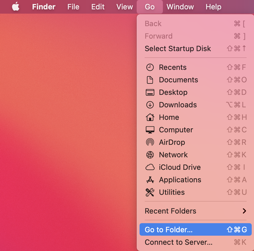This screenshot has height=251, width=254.
Task: Choose Go to Folder… item
Action: tap(196, 229)
